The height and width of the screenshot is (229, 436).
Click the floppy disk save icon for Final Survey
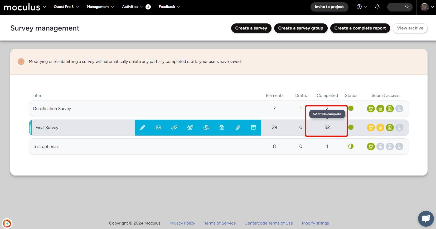222,128
